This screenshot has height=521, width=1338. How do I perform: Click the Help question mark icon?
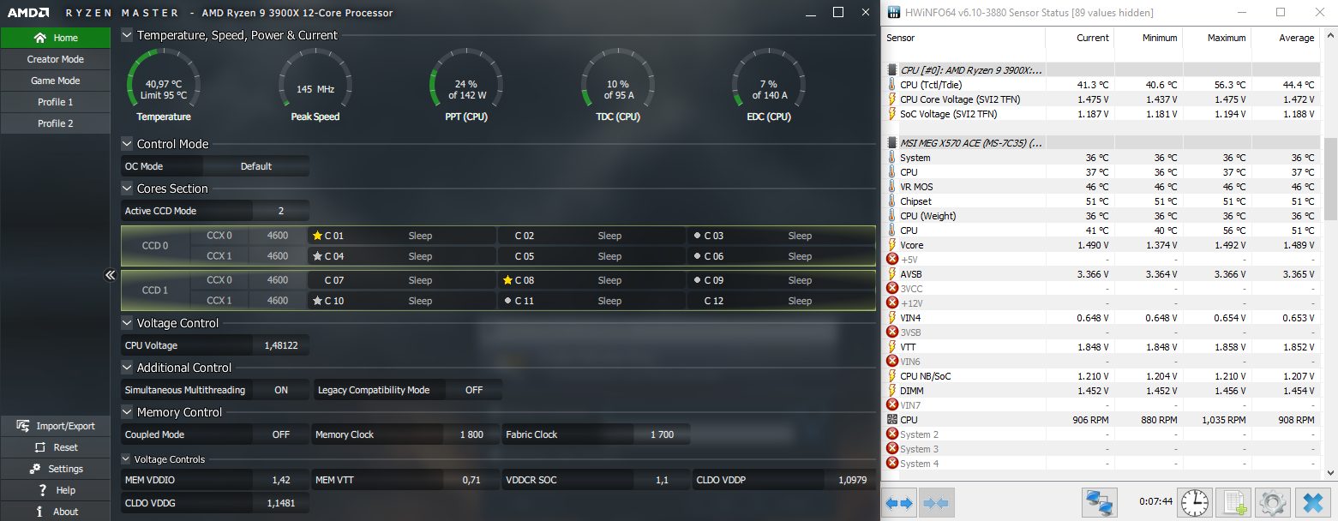[42, 490]
